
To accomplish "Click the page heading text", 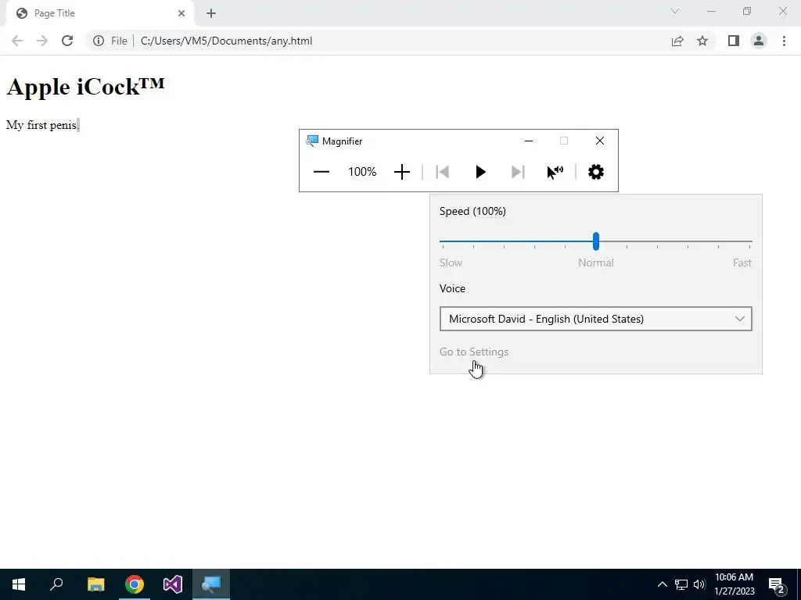I will (85, 87).
